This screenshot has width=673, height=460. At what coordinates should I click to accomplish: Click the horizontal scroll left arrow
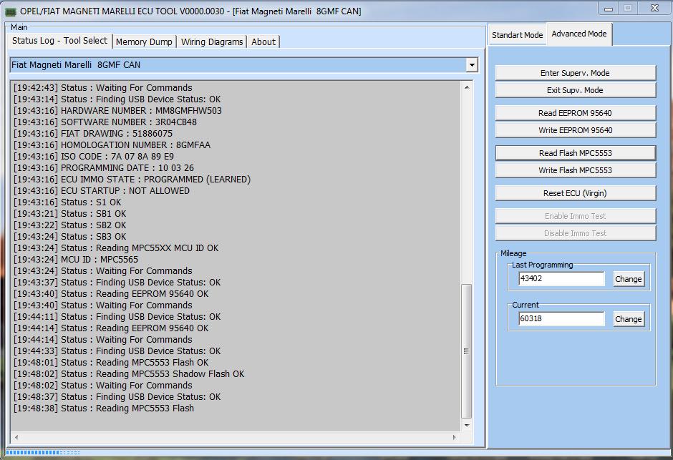[16, 437]
